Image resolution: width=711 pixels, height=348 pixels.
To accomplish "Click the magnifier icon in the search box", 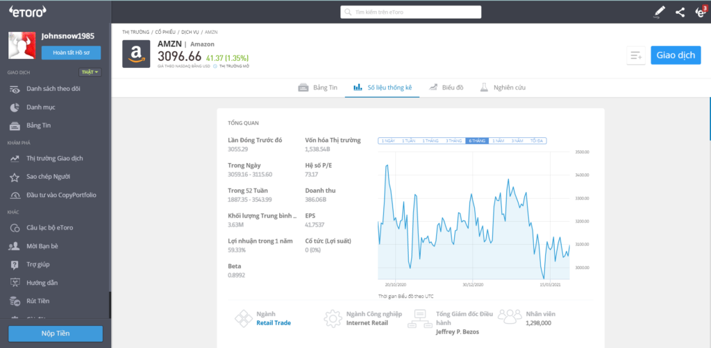I will (x=348, y=12).
